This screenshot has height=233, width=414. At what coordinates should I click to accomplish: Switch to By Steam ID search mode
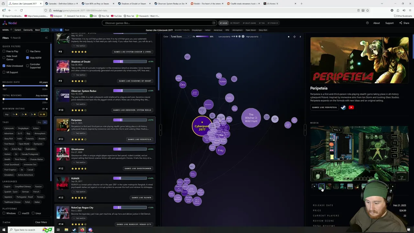click(x=273, y=23)
